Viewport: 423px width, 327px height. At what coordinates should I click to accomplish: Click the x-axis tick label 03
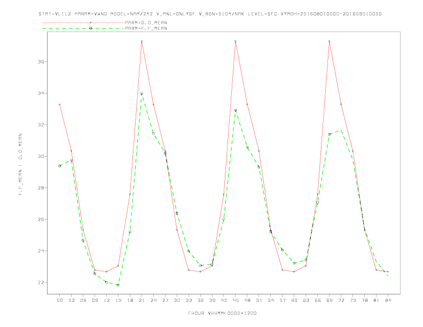point(71,300)
